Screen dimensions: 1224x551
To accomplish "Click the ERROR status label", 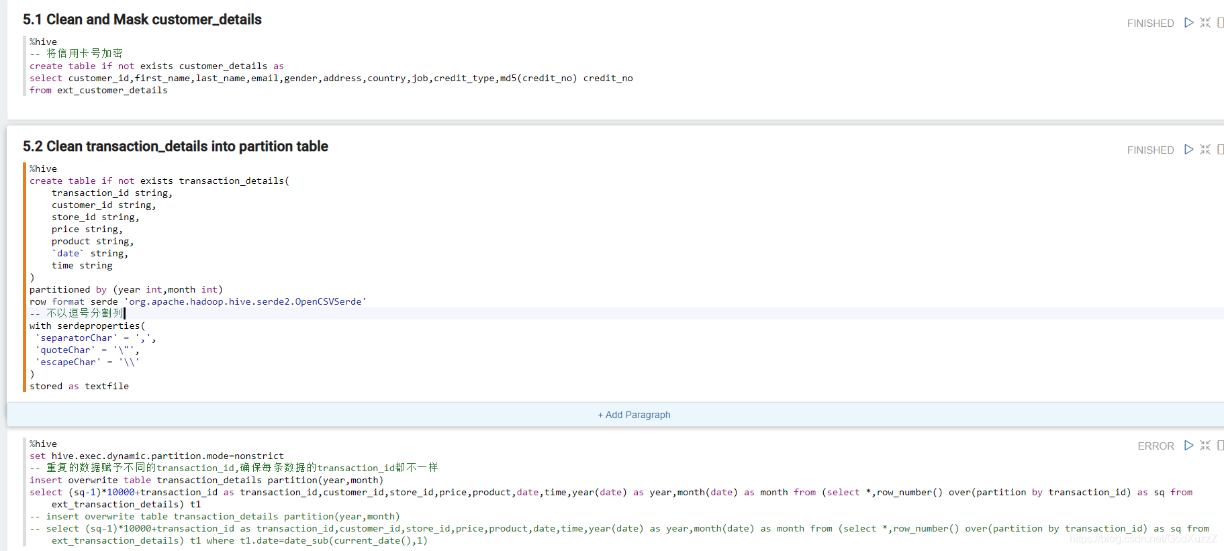I will [1156, 446].
